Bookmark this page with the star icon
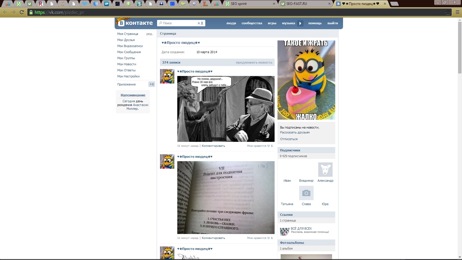The height and width of the screenshot is (260, 462). click(448, 12)
